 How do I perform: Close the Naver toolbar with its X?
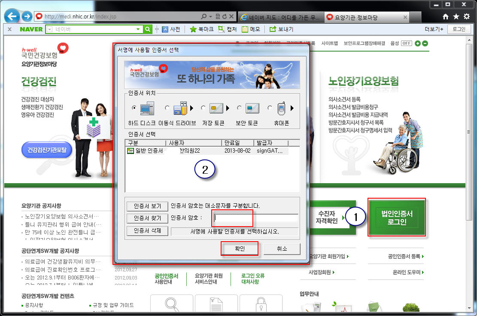tap(10, 29)
